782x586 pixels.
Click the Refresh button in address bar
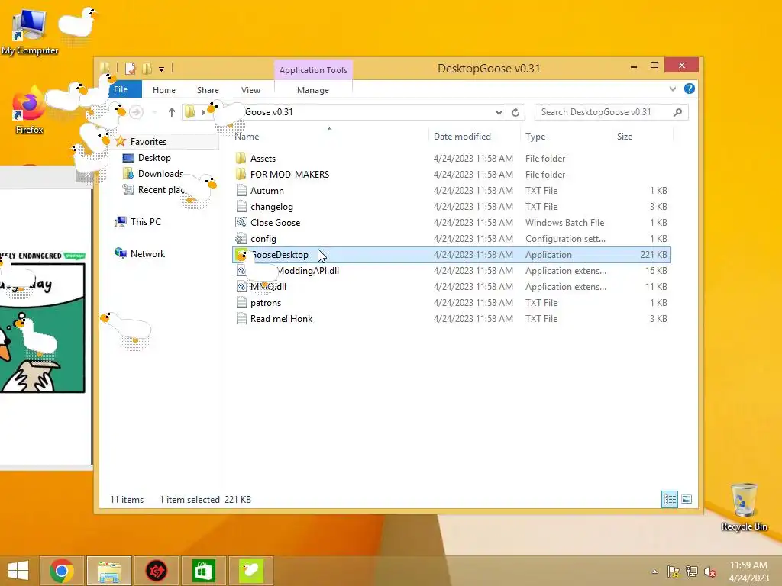coord(515,112)
